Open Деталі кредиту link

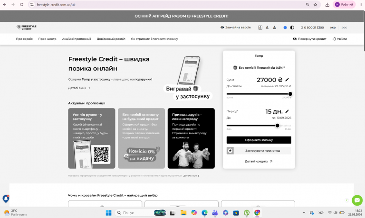point(259,161)
